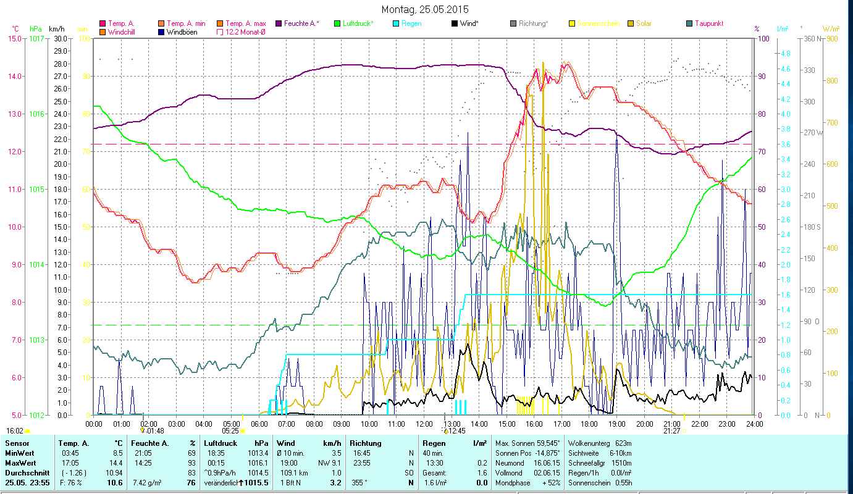Click the blue Windböen legend square
Image resolution: width=853 pixels, height=494 pixels.
pyautogui.click(x=162, y=31)
